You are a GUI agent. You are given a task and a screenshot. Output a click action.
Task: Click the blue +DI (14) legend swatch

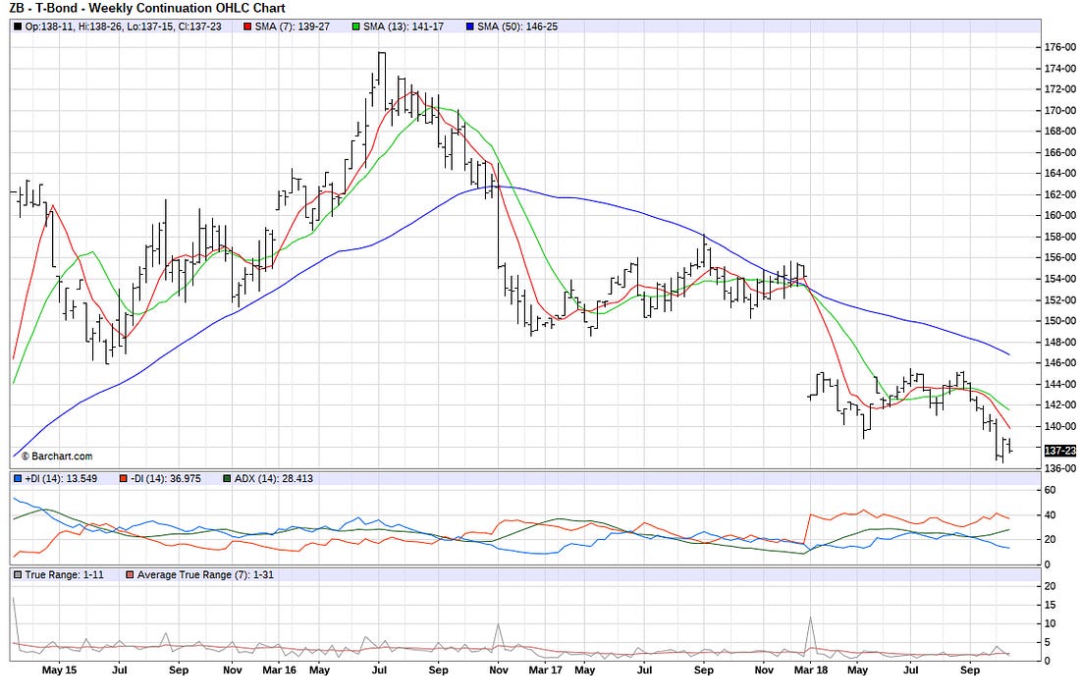tap(18, 479)
